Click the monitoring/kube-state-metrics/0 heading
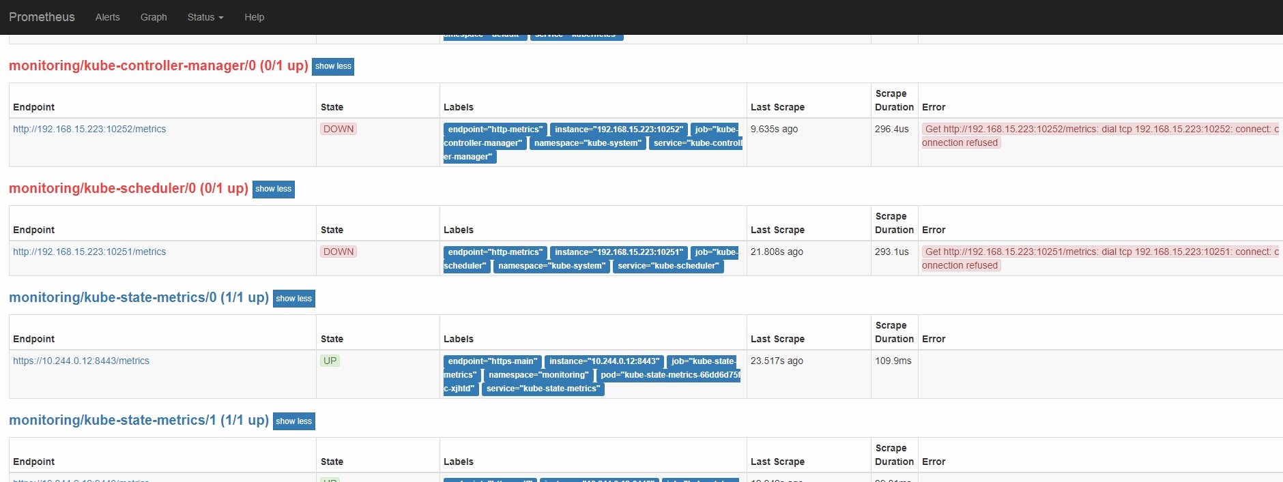1283x482 pixels. coord(139,297)
